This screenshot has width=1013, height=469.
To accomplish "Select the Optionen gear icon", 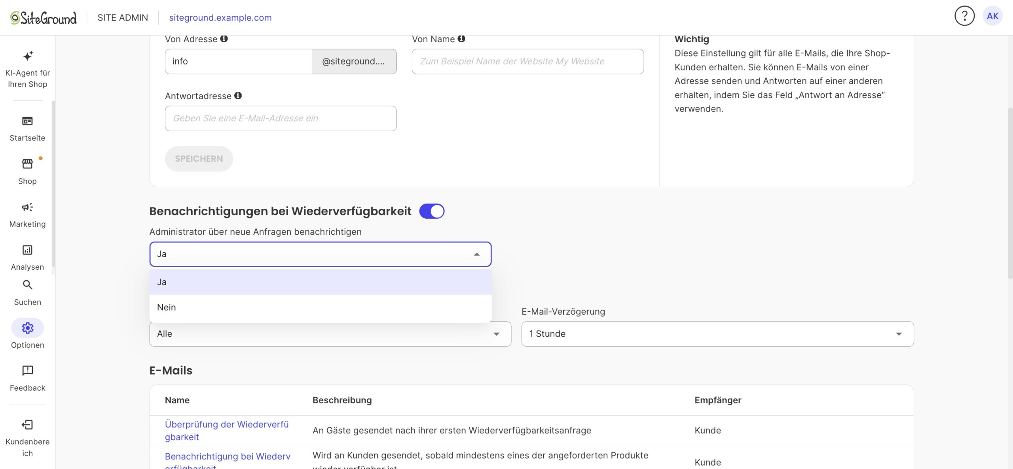I will pyautogui.click(x=27, y=328).
